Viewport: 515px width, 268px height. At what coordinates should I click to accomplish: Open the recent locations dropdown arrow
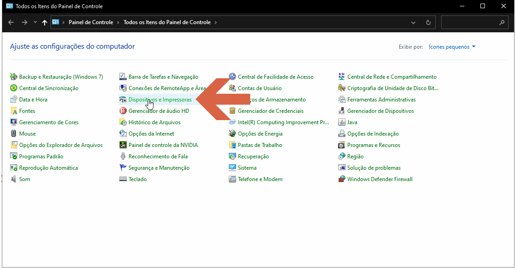click(35, 22)
